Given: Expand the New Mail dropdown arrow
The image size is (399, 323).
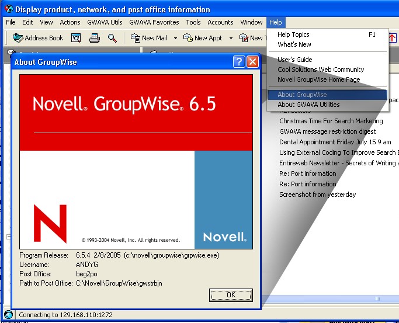Looking at the screenshot, I should point(175,38).
